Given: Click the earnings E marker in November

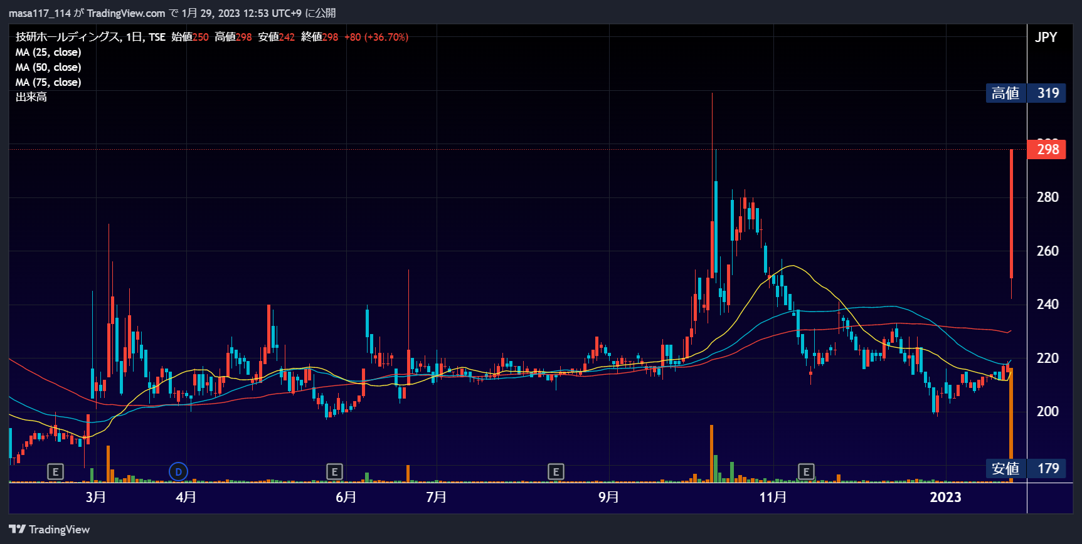Looking at the screenshot, I should coord(806,471).
